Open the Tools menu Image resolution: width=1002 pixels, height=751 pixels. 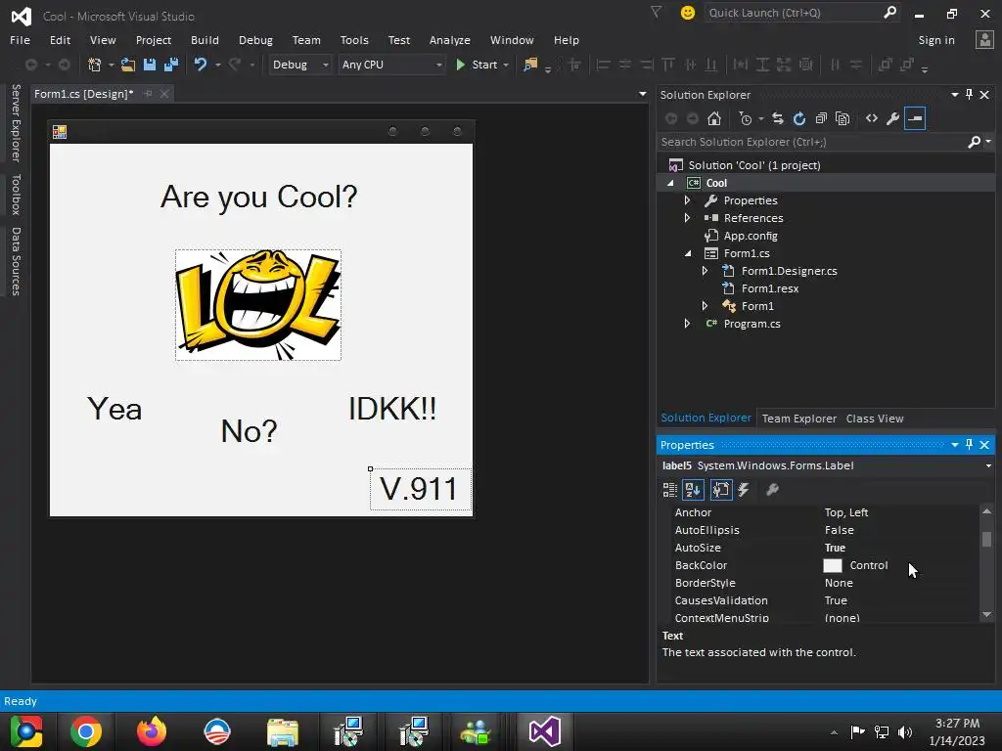354,39
